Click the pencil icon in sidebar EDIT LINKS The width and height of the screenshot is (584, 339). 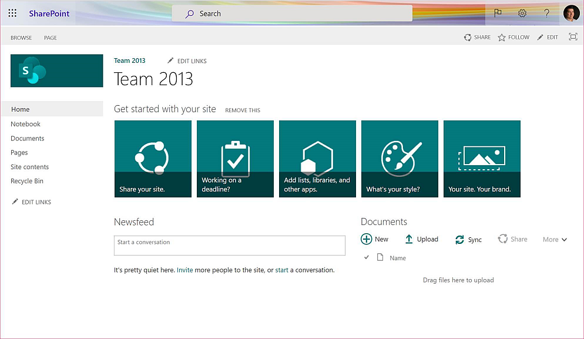click(15, 202)
